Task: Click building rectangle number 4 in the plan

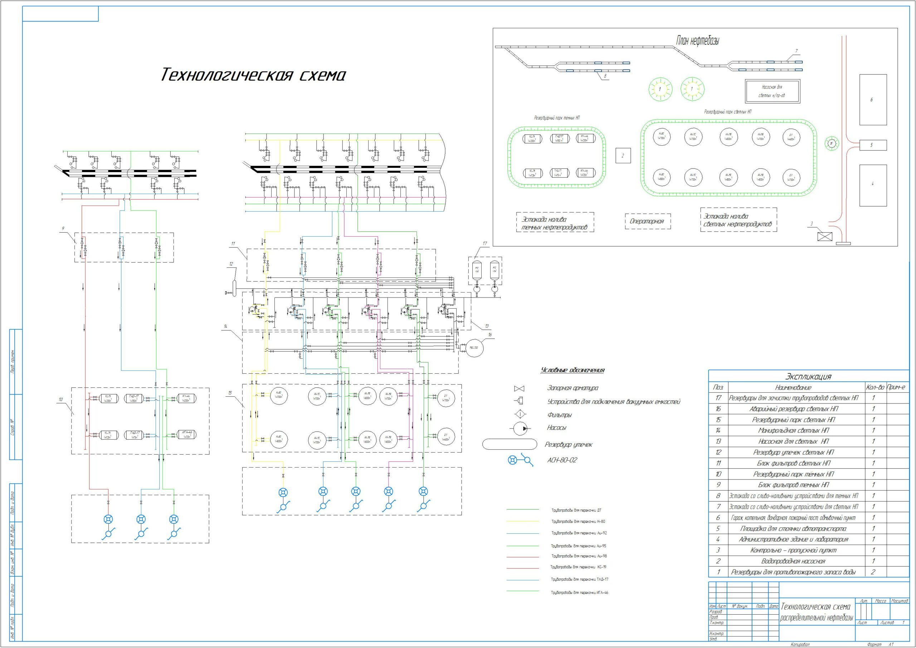Action: click(x=873, y=185)
